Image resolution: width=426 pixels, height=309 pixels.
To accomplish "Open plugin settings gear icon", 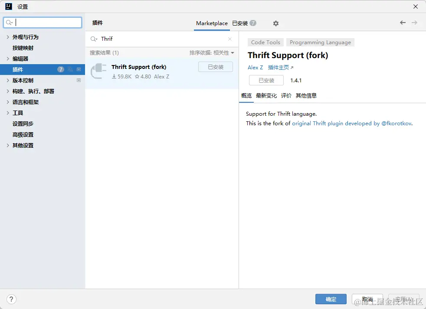I will tap(276, 23).
